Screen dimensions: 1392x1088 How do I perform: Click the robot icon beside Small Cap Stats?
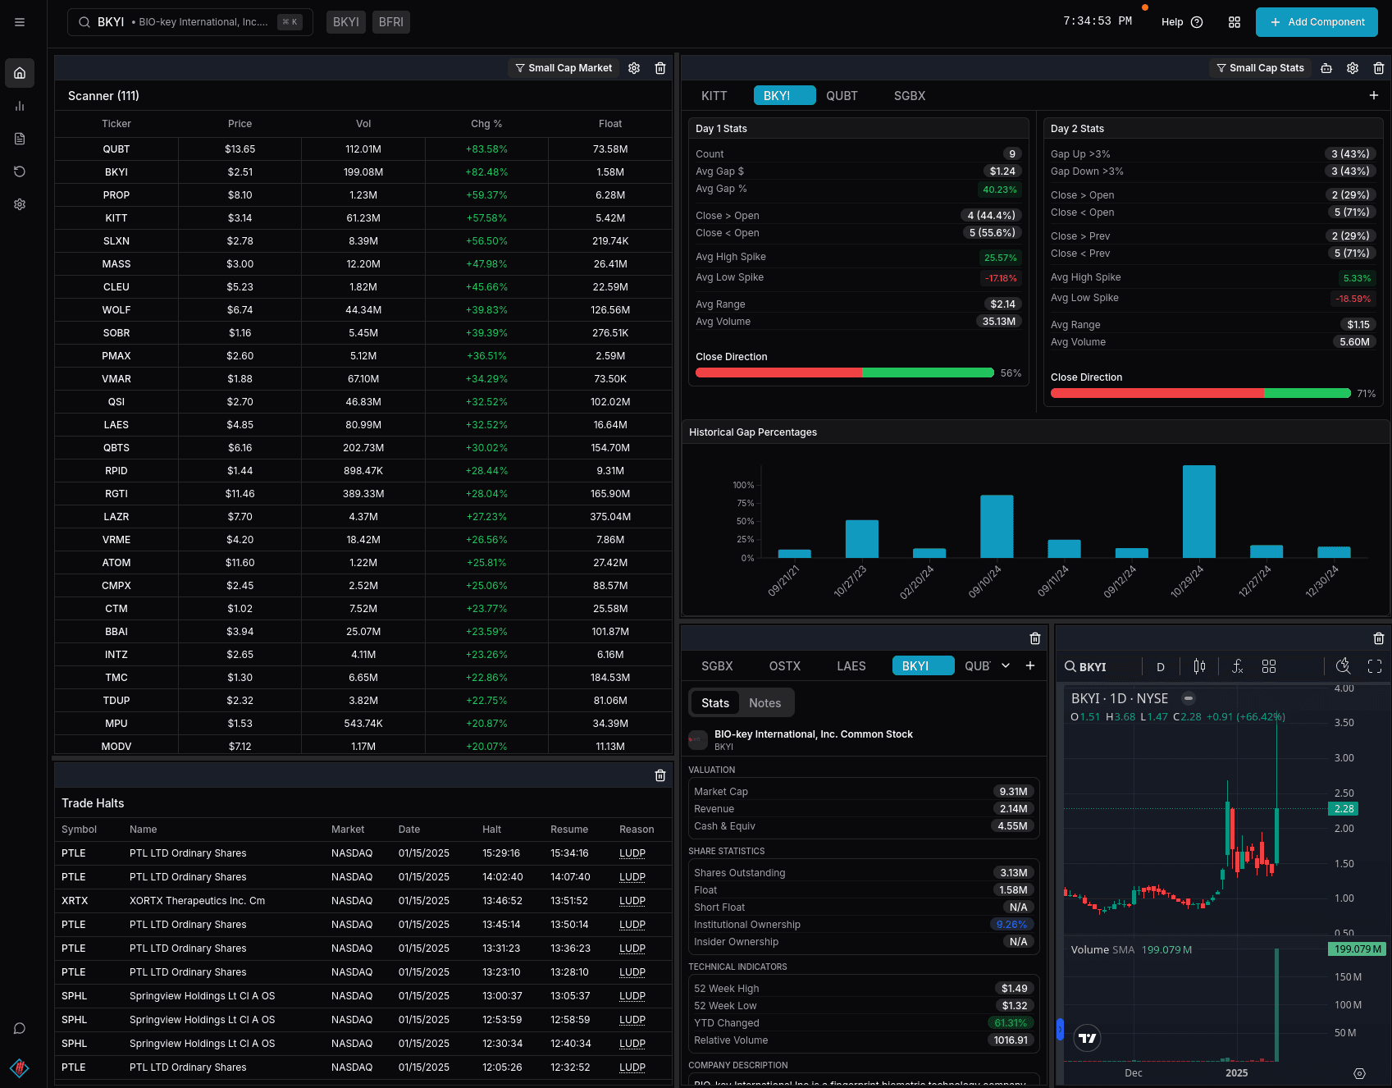pyautogui.click(x=1326, y=68)
